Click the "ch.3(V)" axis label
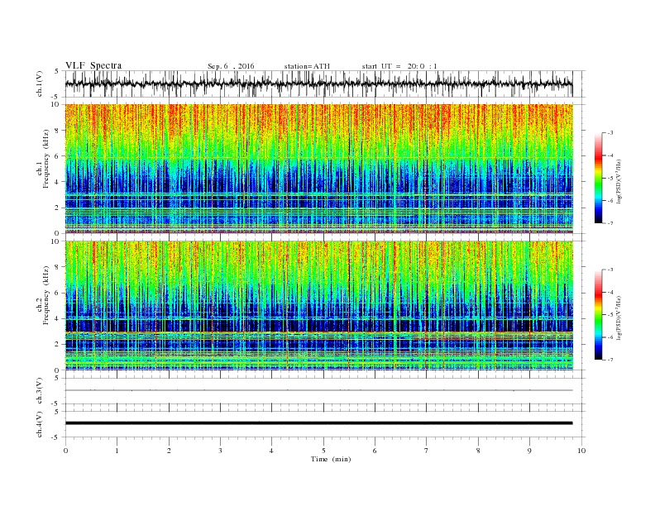This screenshot has width=655, height=506. point(40,391)
